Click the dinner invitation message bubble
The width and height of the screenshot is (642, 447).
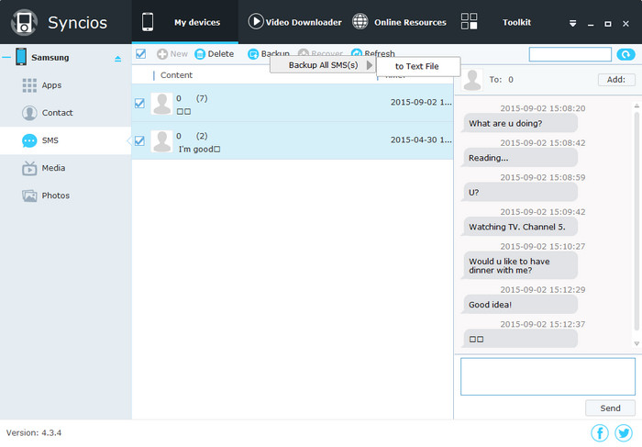pos(520,265)
